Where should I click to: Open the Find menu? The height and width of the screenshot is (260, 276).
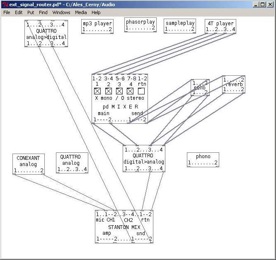(43, 12)
